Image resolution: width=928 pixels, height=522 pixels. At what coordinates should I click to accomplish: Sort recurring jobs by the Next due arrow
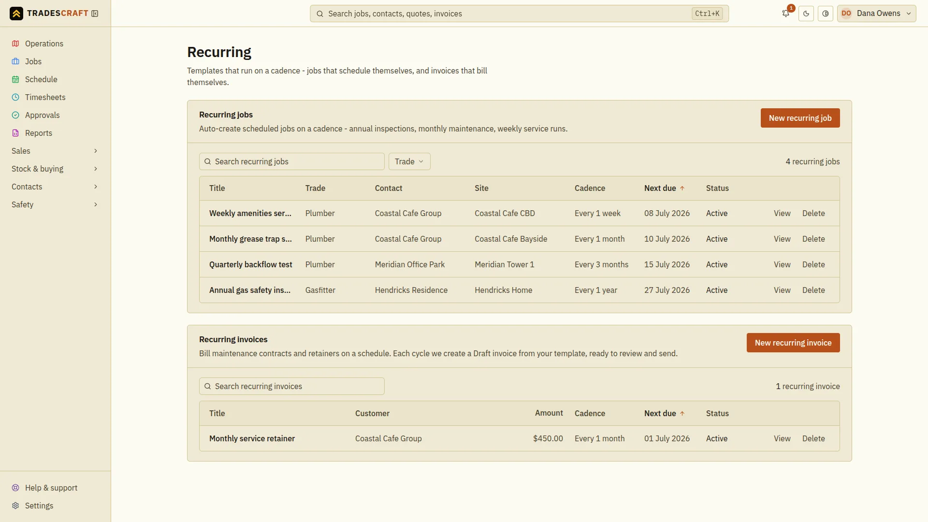click(682, 188)
